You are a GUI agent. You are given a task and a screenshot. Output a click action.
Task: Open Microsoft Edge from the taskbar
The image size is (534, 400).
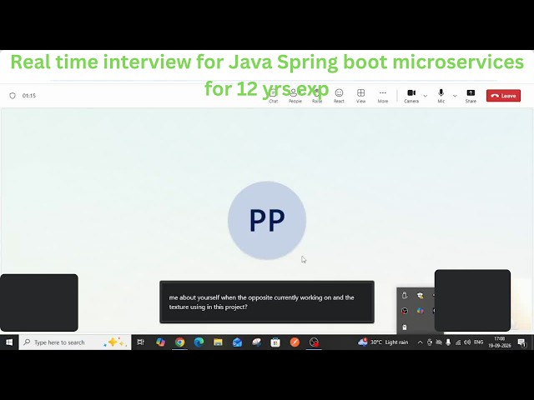pyautogui.click(x=199, y=342)
